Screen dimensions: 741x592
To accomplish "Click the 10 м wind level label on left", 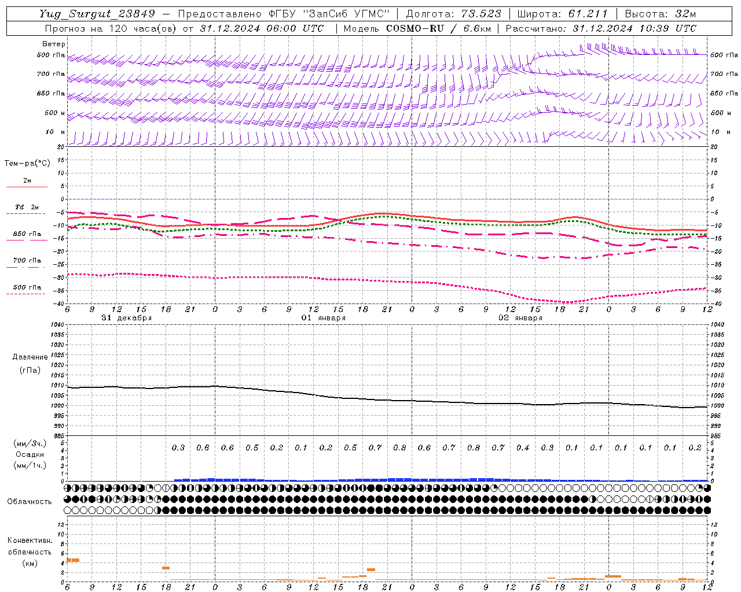I will click(54, 132).
